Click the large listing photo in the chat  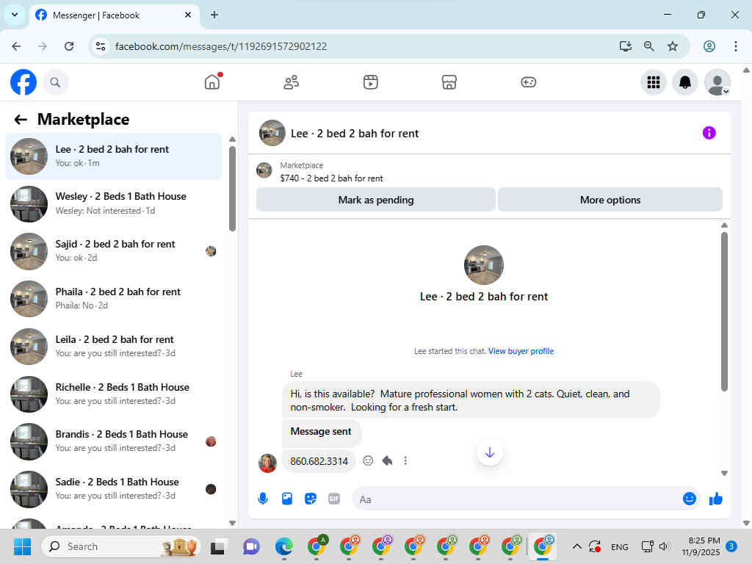[x=483, y=265]
